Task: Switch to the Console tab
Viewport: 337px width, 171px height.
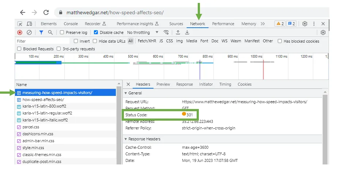Action: [71, 24]
